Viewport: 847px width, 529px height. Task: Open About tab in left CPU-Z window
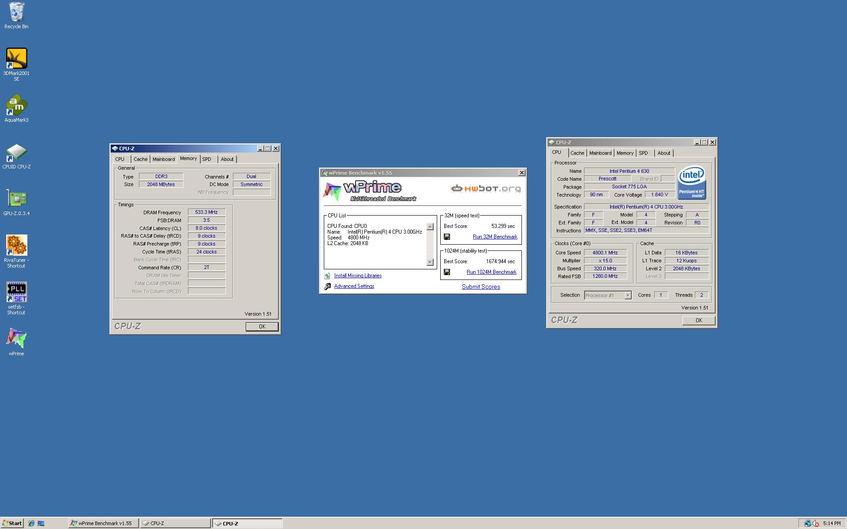227,160
